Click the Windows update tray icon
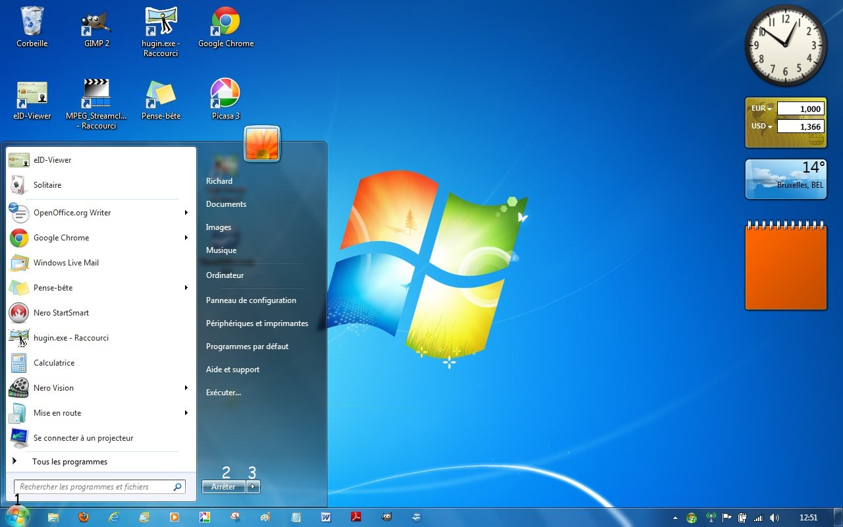The width and height of the screenshot is (843, 527). [x=692, y=518]
